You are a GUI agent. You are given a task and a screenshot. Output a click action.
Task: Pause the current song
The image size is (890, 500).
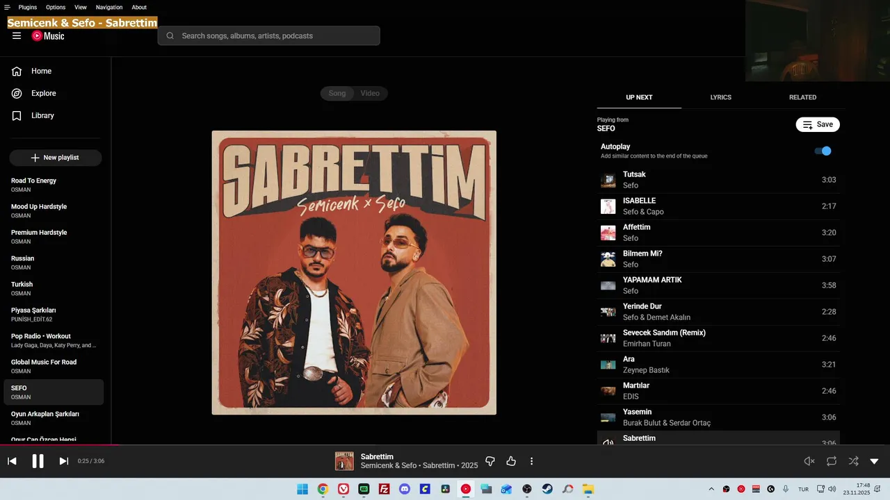(x=38, y=461)
